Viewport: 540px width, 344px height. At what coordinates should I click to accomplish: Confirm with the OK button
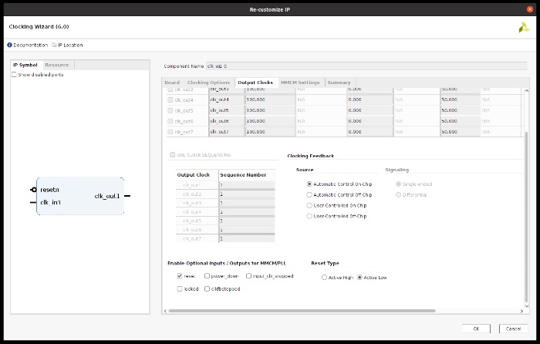(476, 329)
